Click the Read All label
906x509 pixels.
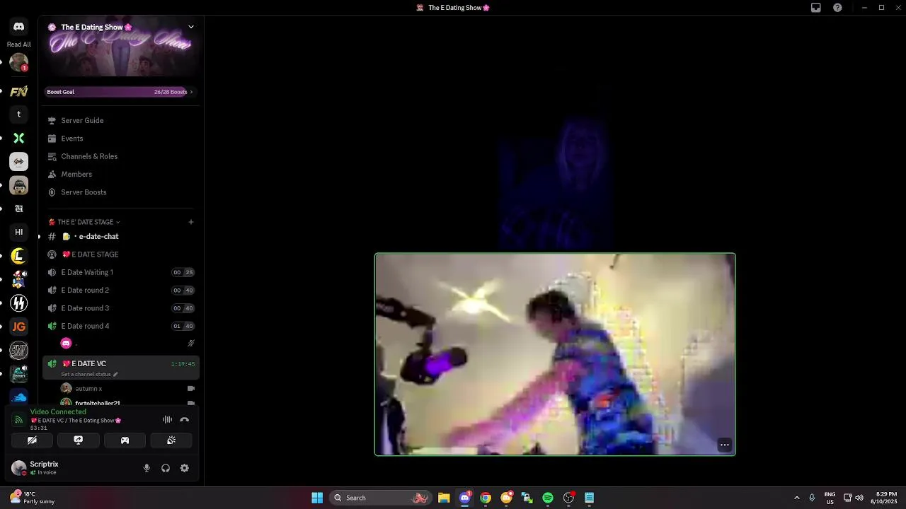(x=19, y=45)
